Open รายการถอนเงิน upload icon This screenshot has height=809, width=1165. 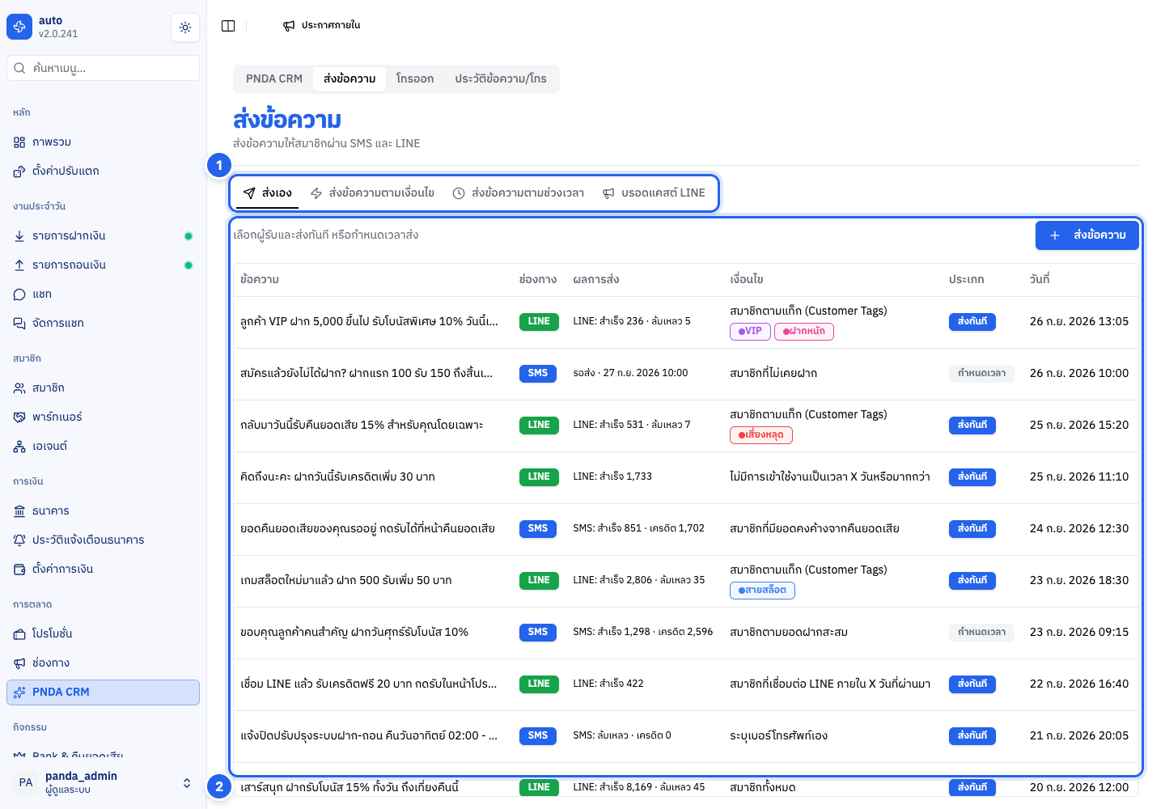pos(19,265)
